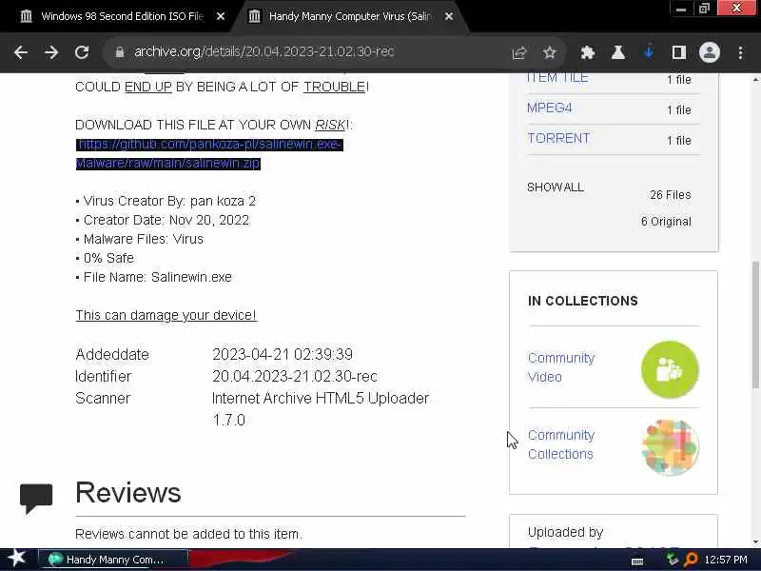Click the Community Collections mosaic icon
Image resolution: width=761 pixels, height=571 pixels.
click(x=670, y=446)
